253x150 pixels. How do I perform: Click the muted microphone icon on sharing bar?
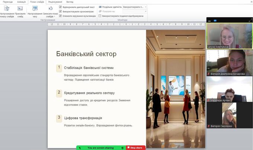pyautogui.click(x=80, y=148)
